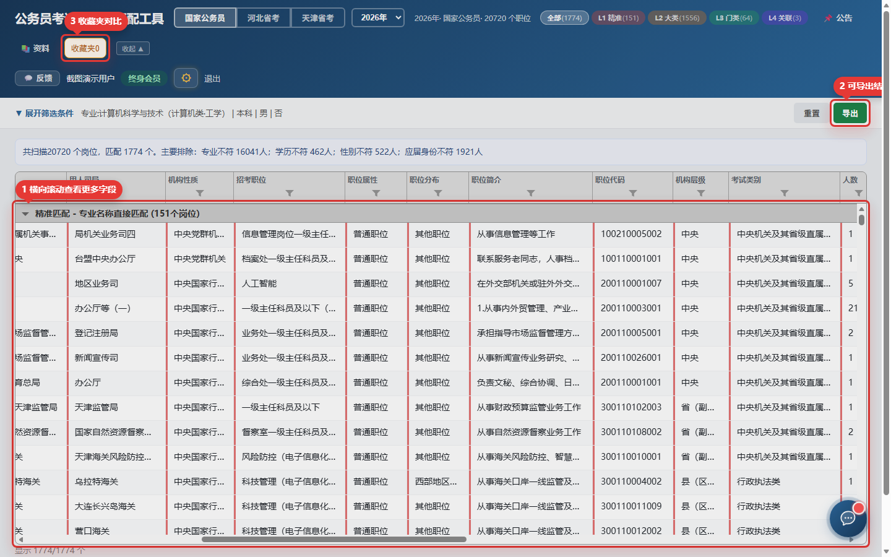
Task: Select cell 天津海关风险防控
Action: coord(116,457)
